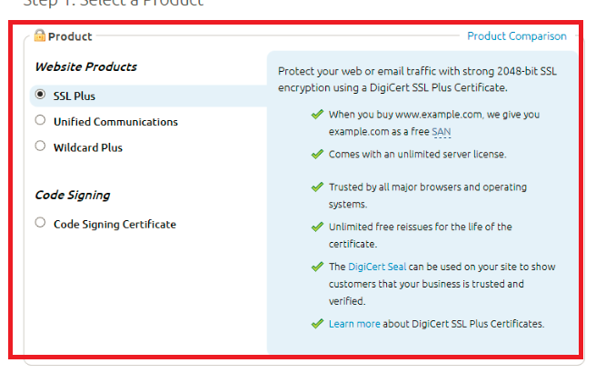Screen dimensions: 596x373
Task: Open the Product Comparison link
Action: 516,36
